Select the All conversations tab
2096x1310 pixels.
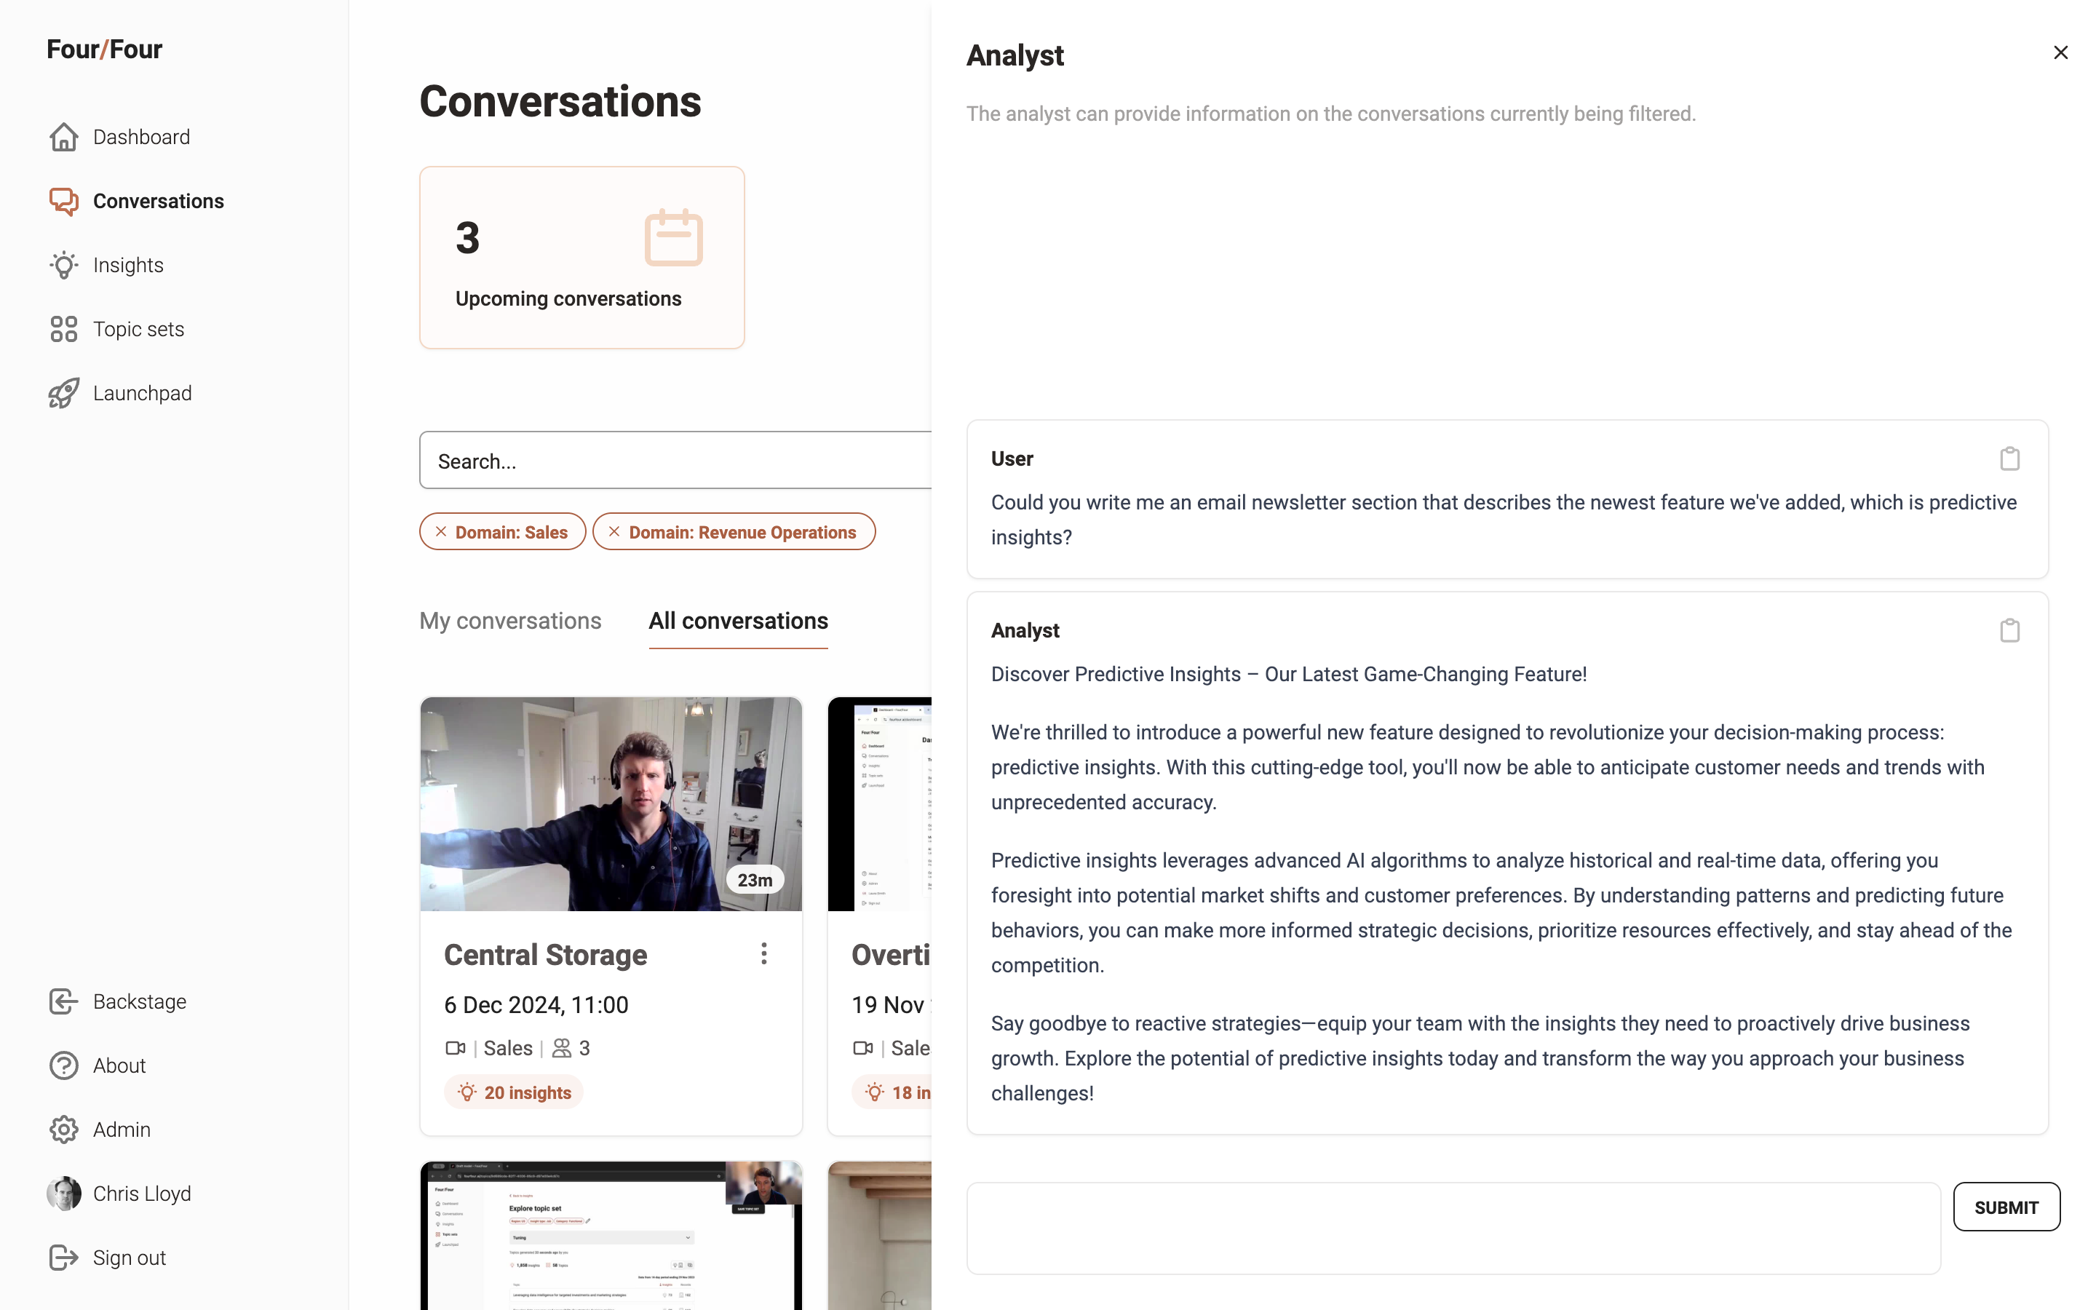pyautogui.click(x=738, y=622)
